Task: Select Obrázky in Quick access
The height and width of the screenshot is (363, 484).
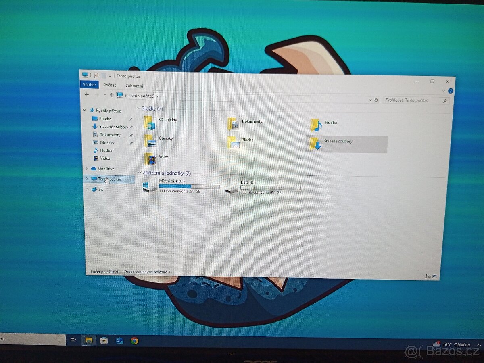Action: click(x=104, y=142)
